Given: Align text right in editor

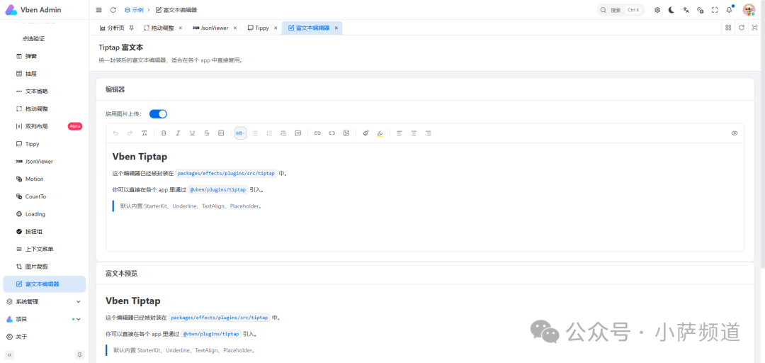Looking at the screenshot, I should [x=428, y=133].
